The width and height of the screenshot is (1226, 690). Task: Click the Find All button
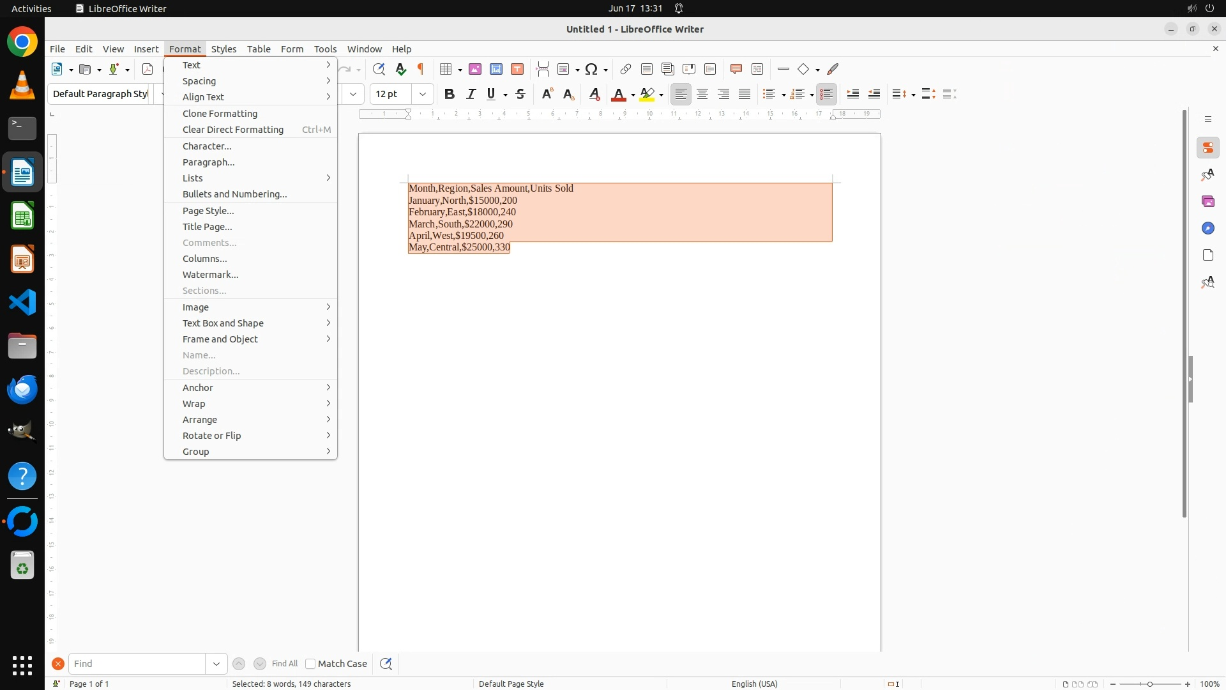[x=285, y=664]
